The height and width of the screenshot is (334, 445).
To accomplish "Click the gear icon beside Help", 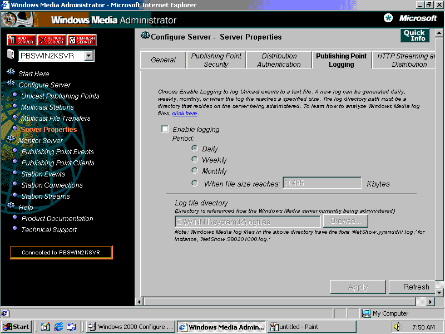I will click(x=11, y=205).
